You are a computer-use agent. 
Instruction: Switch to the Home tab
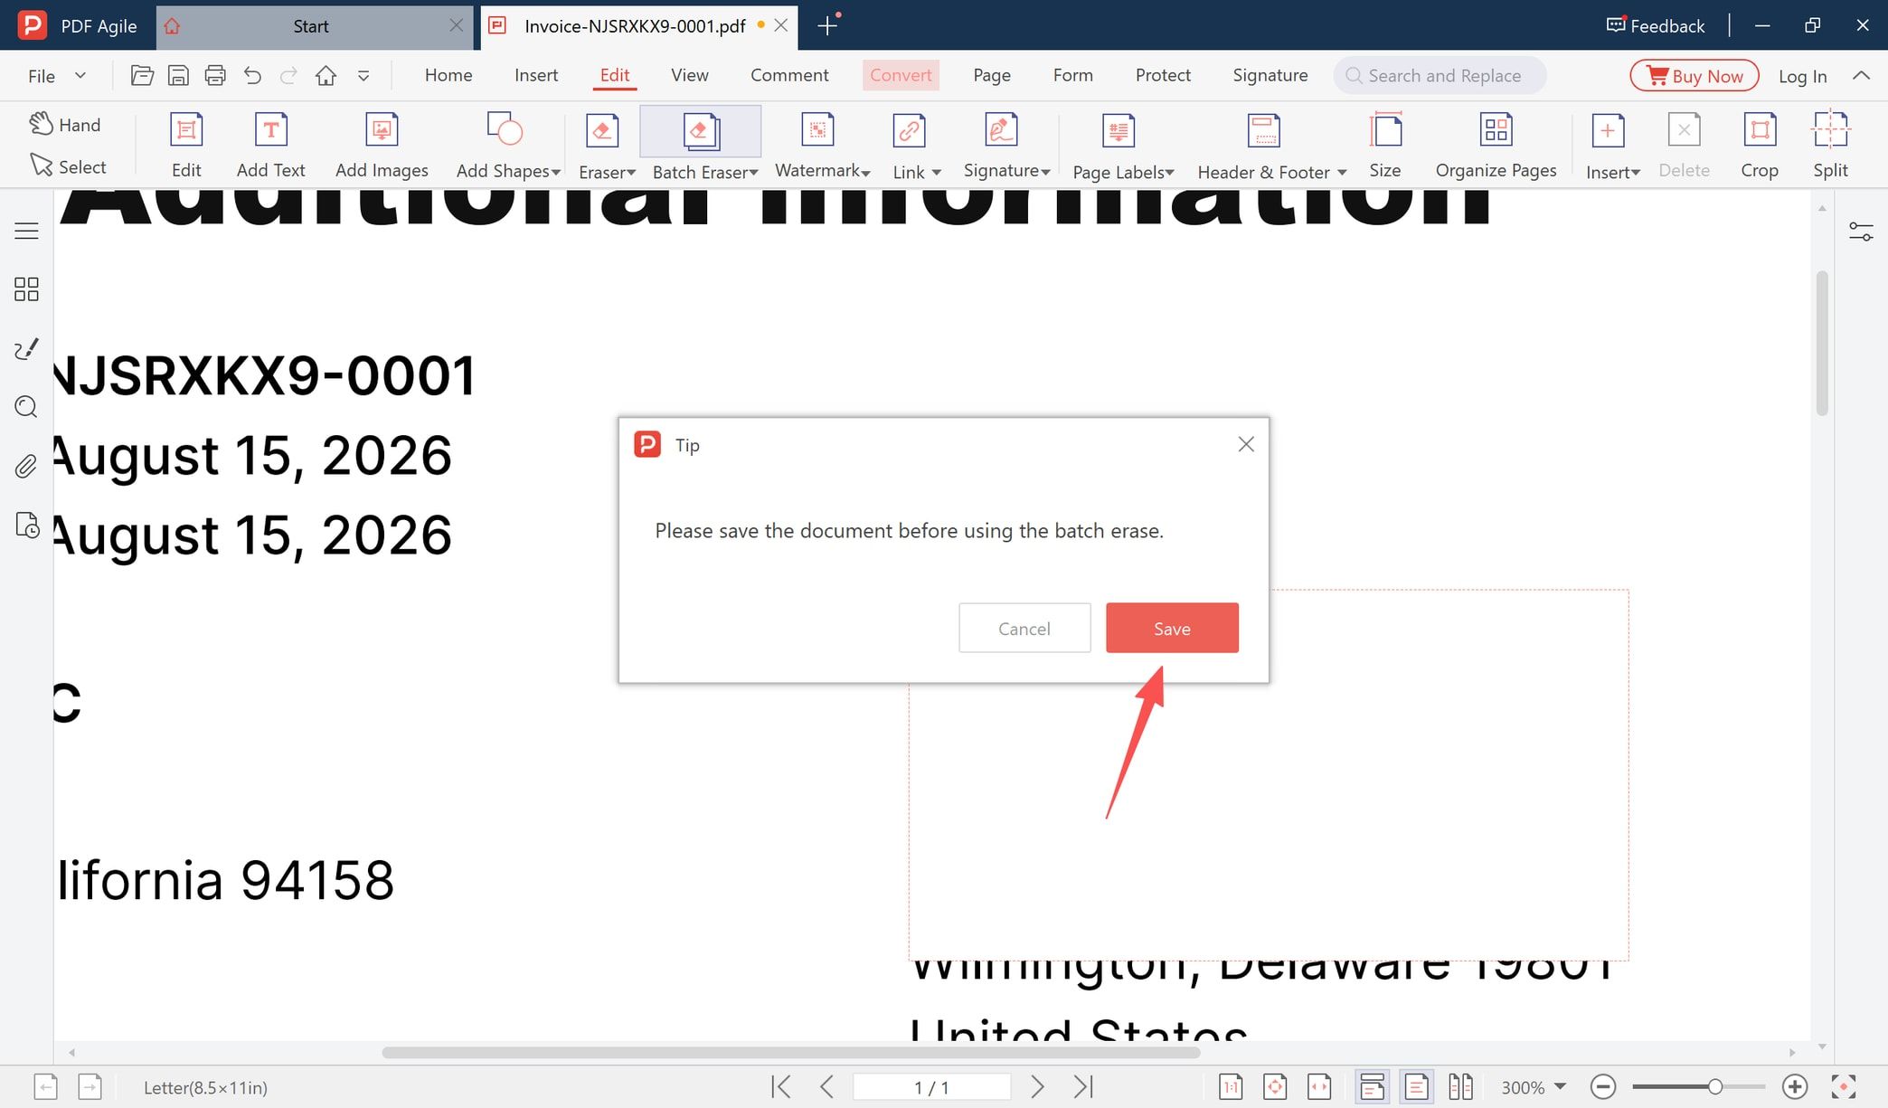click(448, 75)
